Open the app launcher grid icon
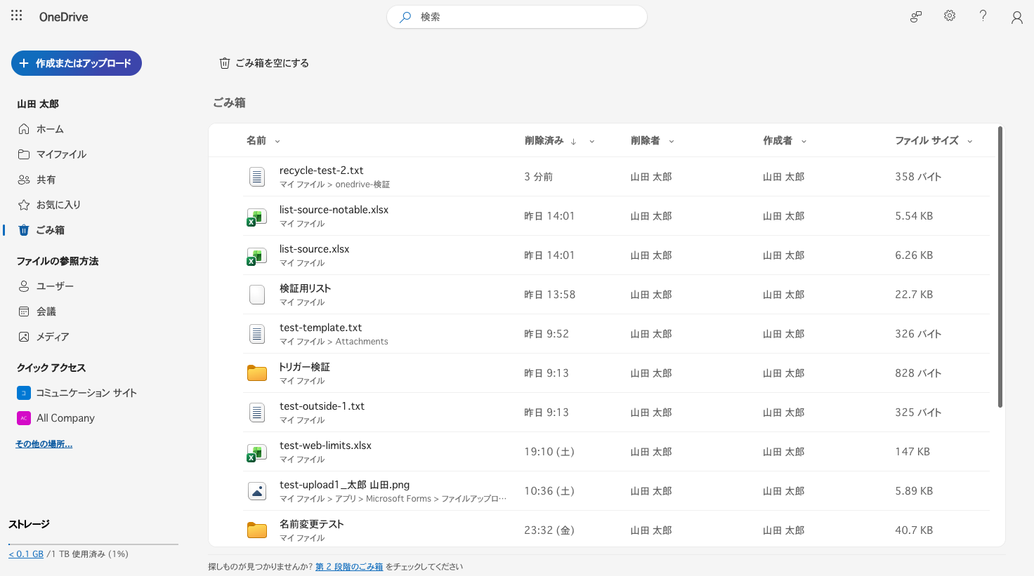This screenshot has height=576, width=1034. pyautogui.click(x=17, y=15)
